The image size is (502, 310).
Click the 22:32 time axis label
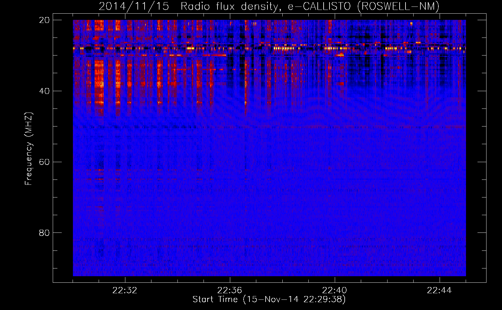coord(125,290)
